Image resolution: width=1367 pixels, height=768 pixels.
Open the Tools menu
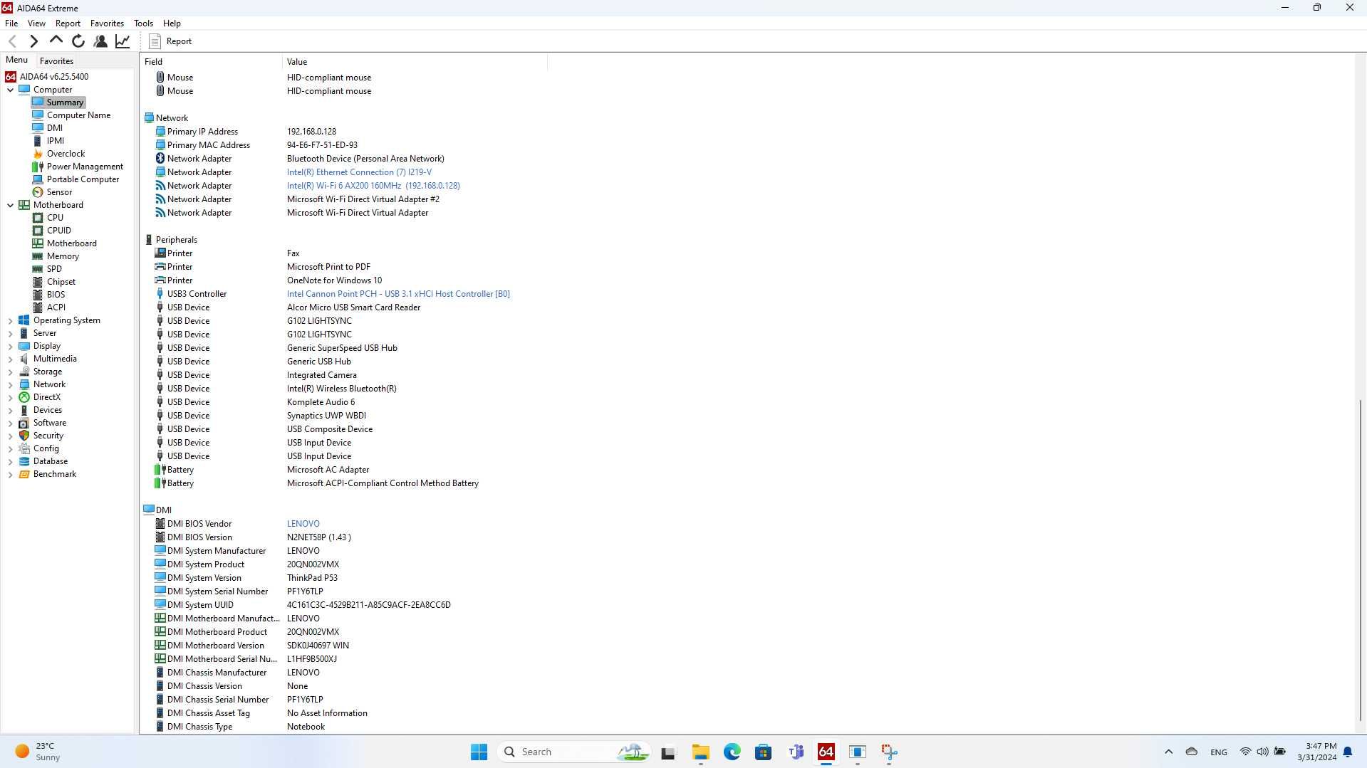[x=143, y=23]
